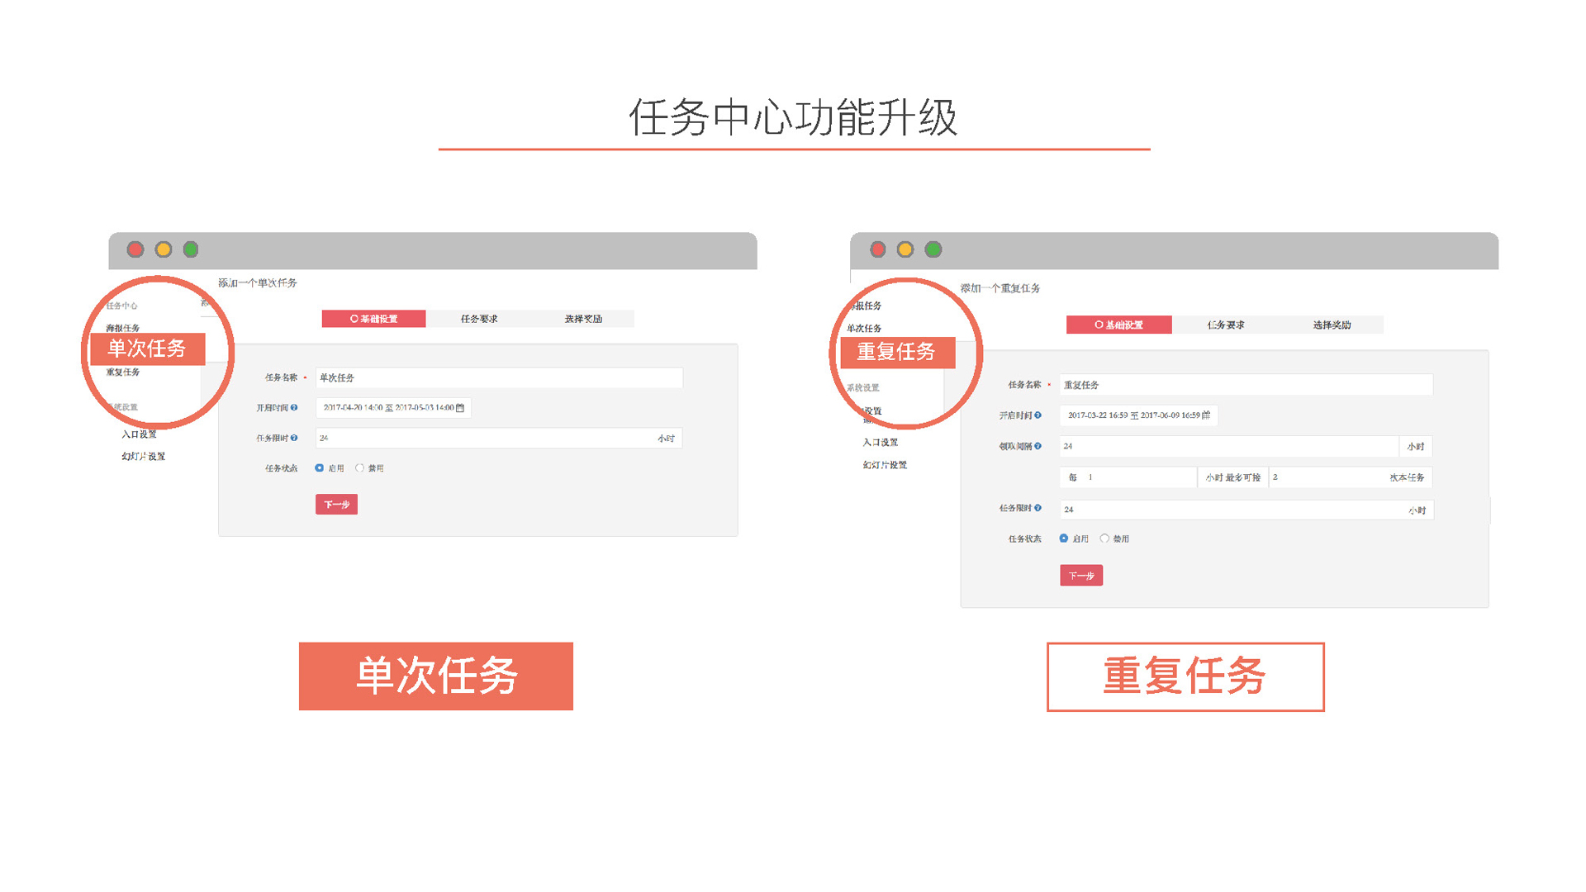Open small 重复任务 item in left window sidebar

123,372
